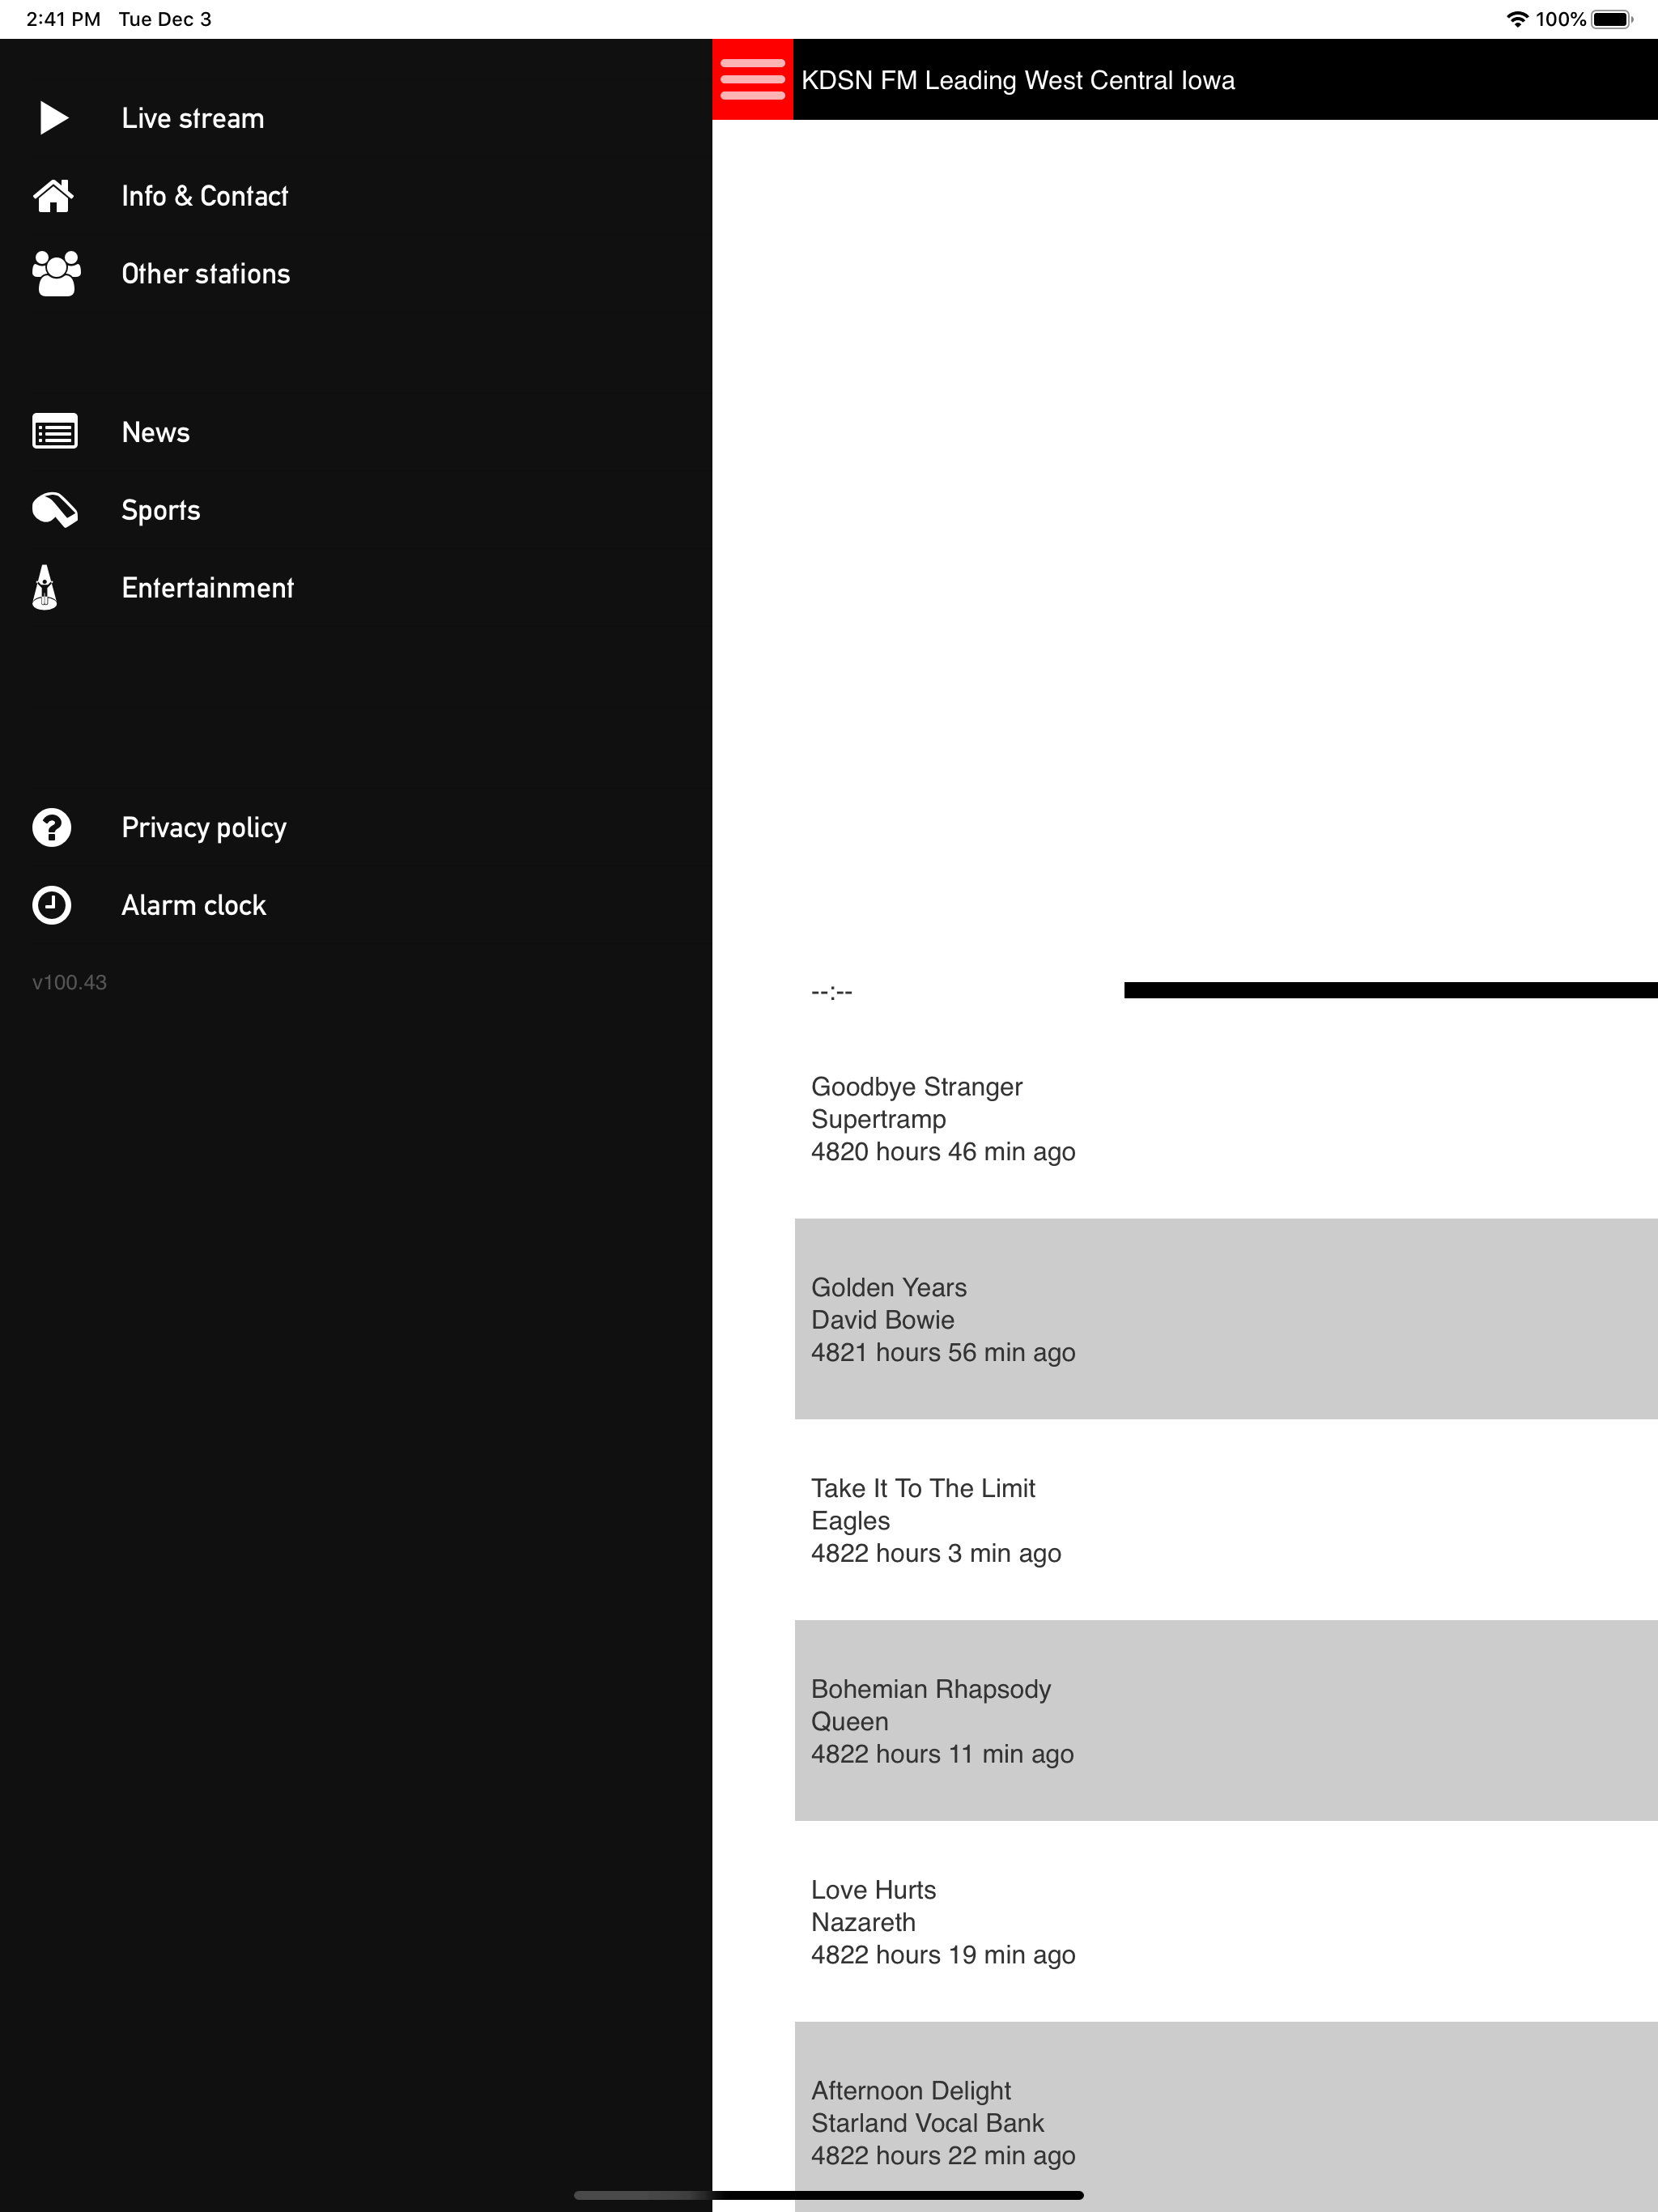Click the battery indicator in status bar
The image size is (1658, 2212).
1612,19
